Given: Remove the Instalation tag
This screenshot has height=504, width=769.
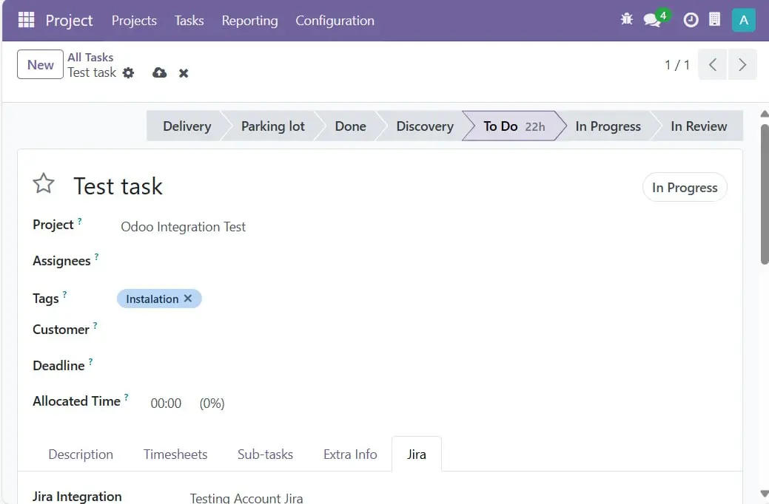Looking at the screenshot, I should pos(188,299).
